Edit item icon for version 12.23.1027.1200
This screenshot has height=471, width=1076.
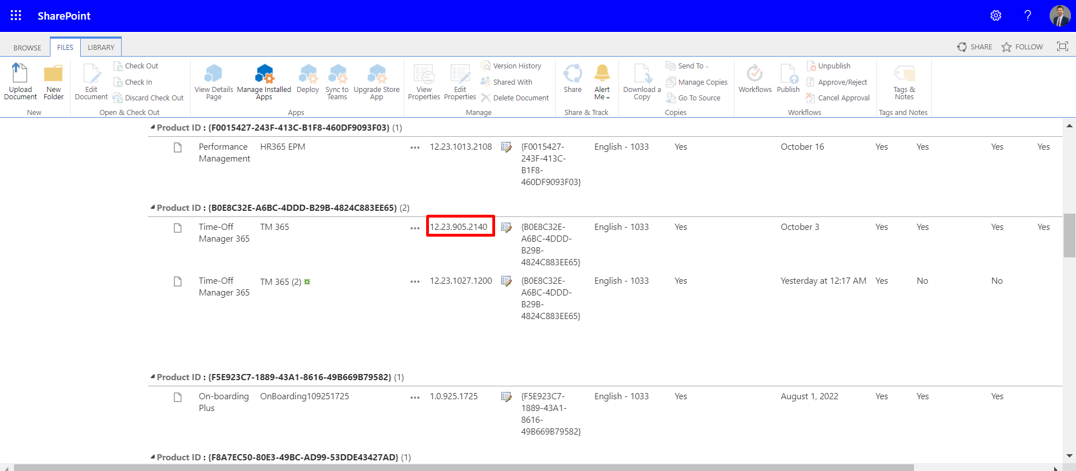click(506, 281)
